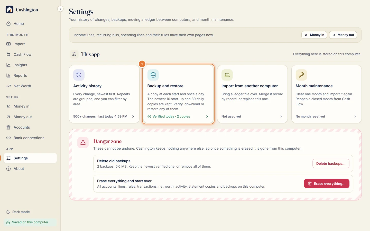Click the Money out button in banner
Viewport: 370px width, 231px height.
click(x=343, y=35)
